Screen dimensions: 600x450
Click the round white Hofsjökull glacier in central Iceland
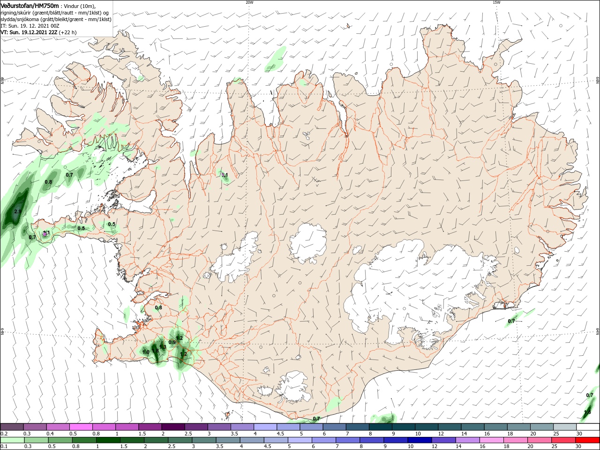308,243
